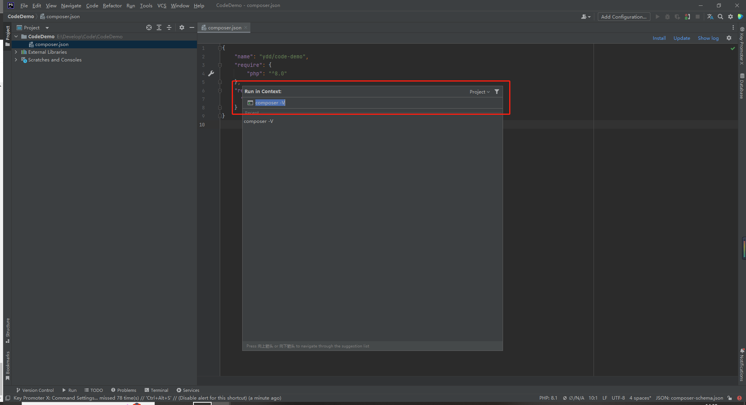The height and width of the screenshot is (405, 746).
Task: Open the Notifications side panel
Action: coord(742,364)
